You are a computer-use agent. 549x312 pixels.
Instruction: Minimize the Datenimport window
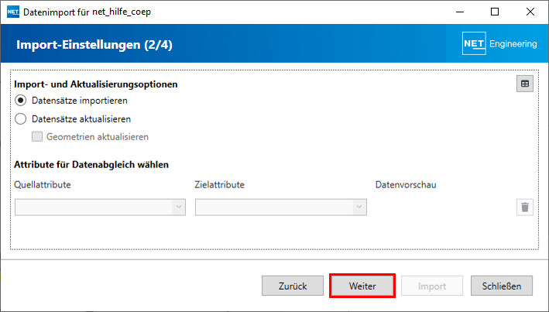click(460, 12)
